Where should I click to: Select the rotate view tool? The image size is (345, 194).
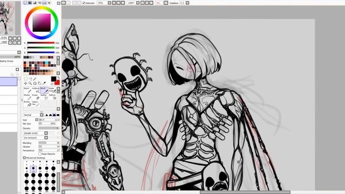pyautogui.click(x=34, y=84)
